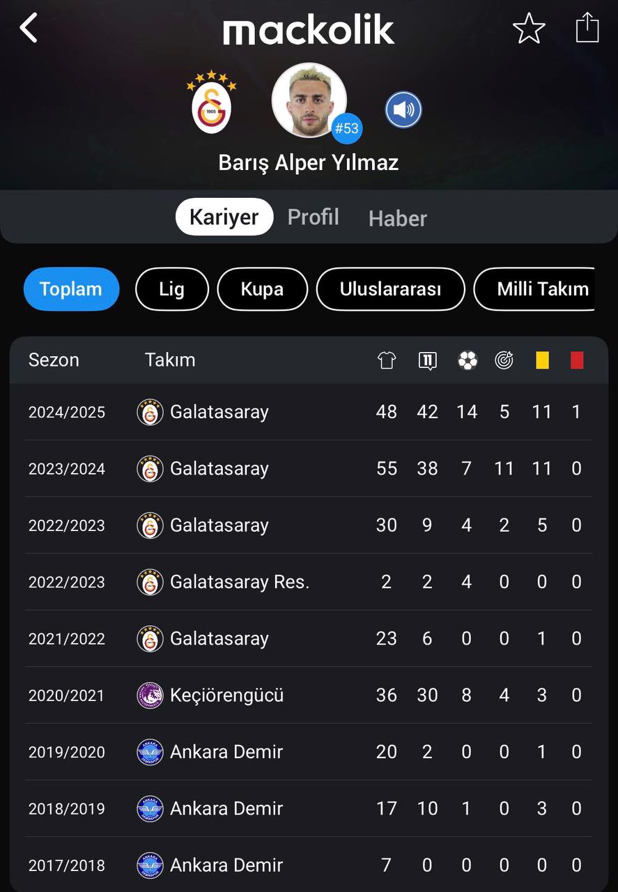Select the Toplam filter pill

71,289
